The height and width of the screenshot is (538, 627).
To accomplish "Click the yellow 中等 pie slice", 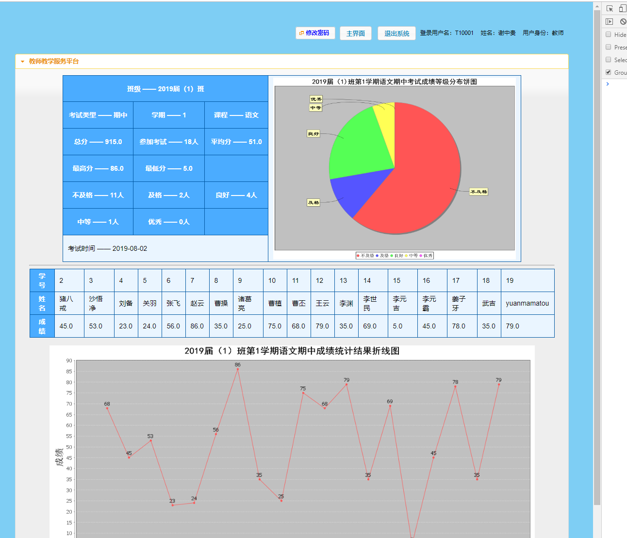I will point(386,126).
